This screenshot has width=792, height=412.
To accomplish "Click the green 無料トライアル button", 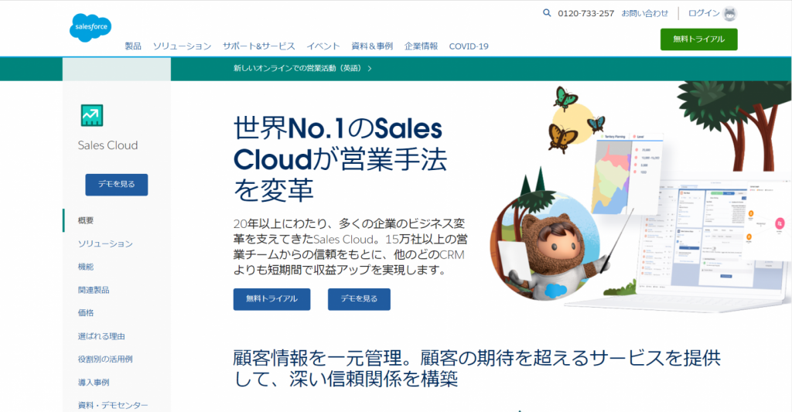I will pyautogui.click(x=698, y=39).
